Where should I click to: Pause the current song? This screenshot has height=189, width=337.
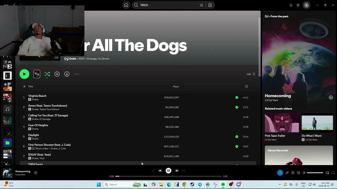coord(168,171)
